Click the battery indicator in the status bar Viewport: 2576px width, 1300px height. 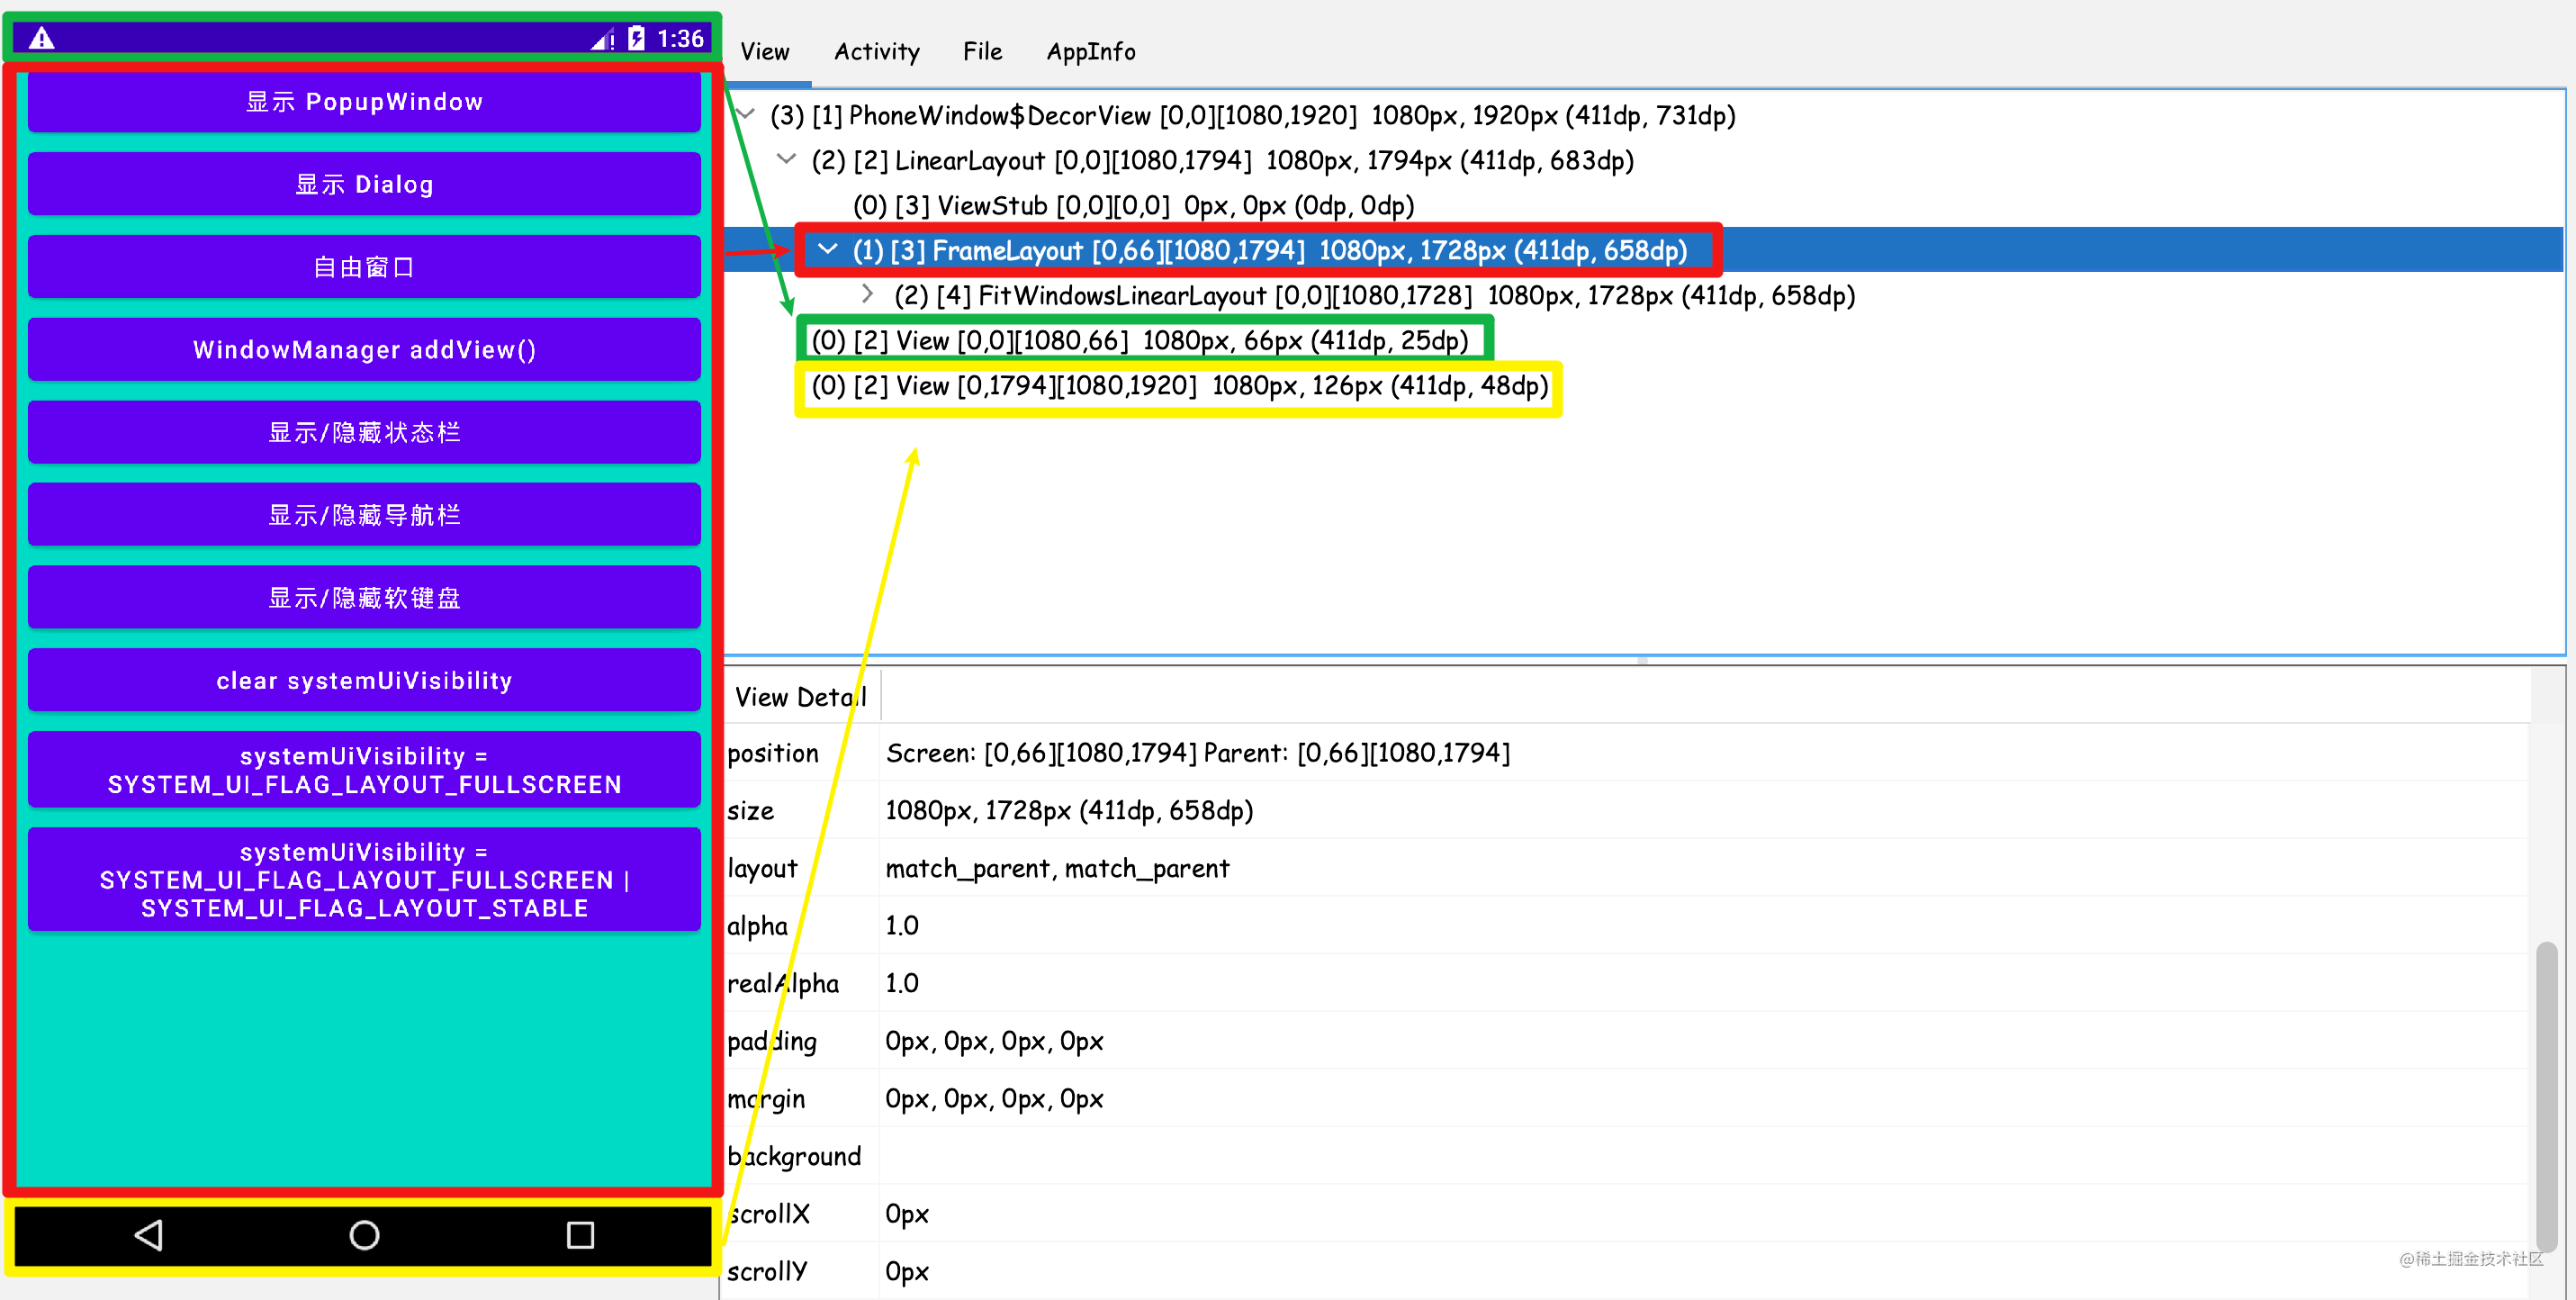coord(636,37)
